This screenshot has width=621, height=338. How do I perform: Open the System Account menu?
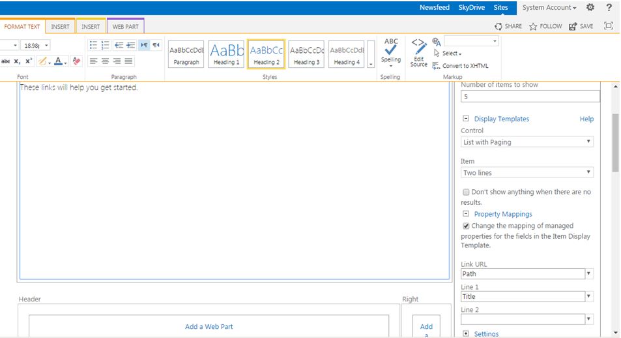pyautogui.click(x=549, y=7)
